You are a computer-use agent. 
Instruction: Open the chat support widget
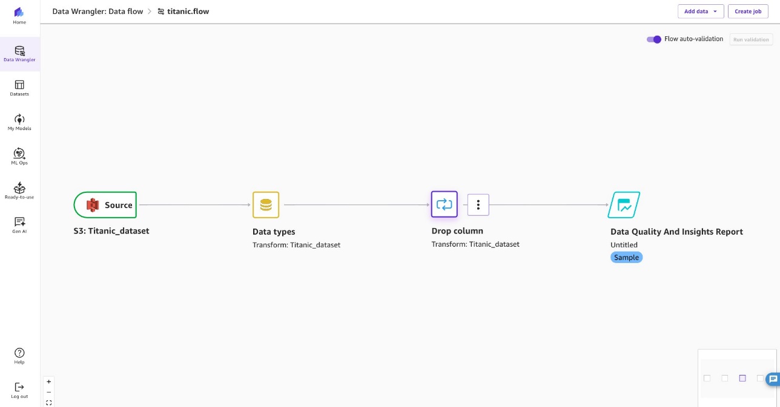773,379
